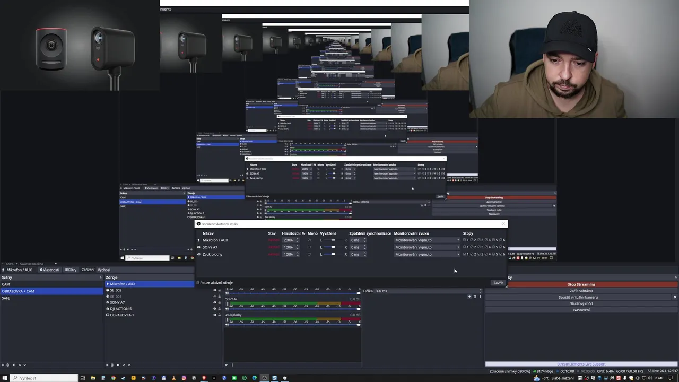This screenshot has width=679, height=382.
Task: Close audio dialog with Zavřít button
Action: tap(498, 283)
